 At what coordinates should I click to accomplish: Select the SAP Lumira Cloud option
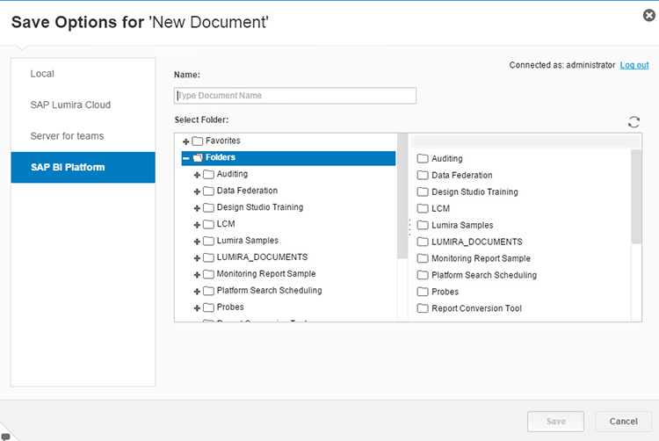click(70, 105)
